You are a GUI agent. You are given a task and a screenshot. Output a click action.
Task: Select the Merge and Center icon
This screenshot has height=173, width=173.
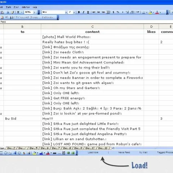tap(108, 12)
